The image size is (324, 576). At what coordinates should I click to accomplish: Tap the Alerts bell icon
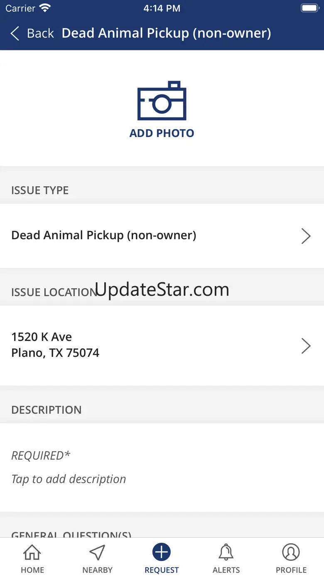point(226,552)
